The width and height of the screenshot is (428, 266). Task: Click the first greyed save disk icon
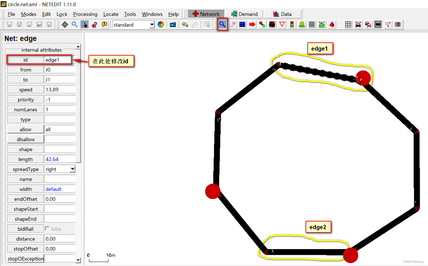(9, 24)
